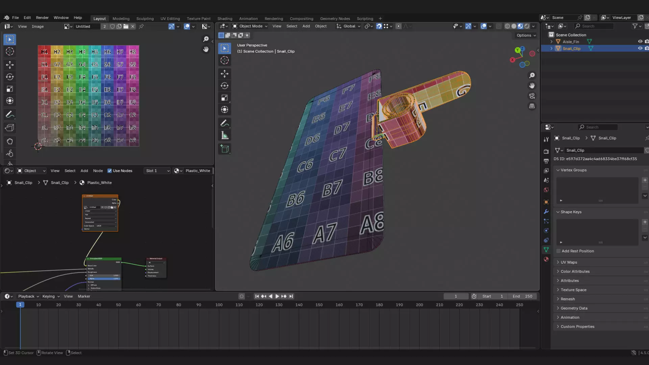Open the Slot 1 dropdown
649x365 pixels.
tap(158, 171)
